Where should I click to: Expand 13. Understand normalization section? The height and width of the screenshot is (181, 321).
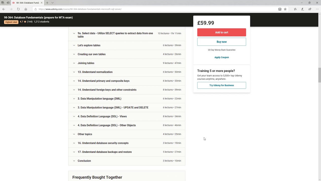95,72
